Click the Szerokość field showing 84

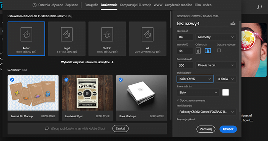[x=185, y=37]
